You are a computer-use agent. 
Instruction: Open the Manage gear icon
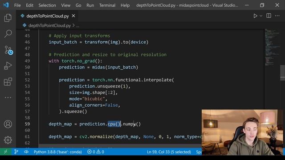coord(8,140)
